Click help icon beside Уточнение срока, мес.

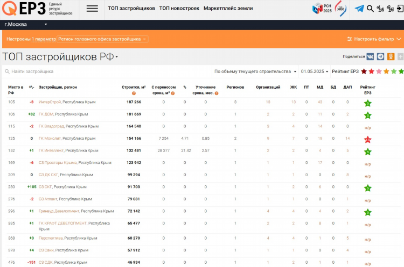pos(217,93)
